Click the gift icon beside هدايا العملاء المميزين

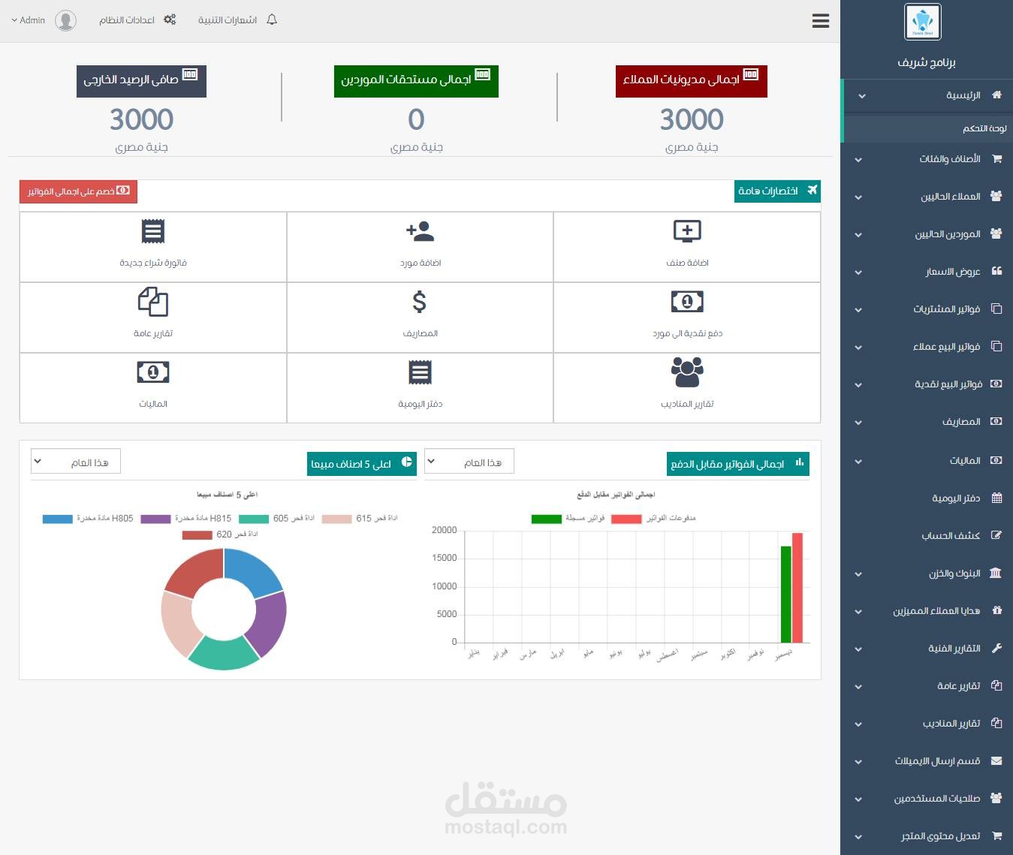pos(996,610)
